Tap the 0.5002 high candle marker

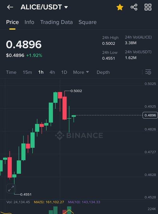pyautogui.click(x=76, y=91)
